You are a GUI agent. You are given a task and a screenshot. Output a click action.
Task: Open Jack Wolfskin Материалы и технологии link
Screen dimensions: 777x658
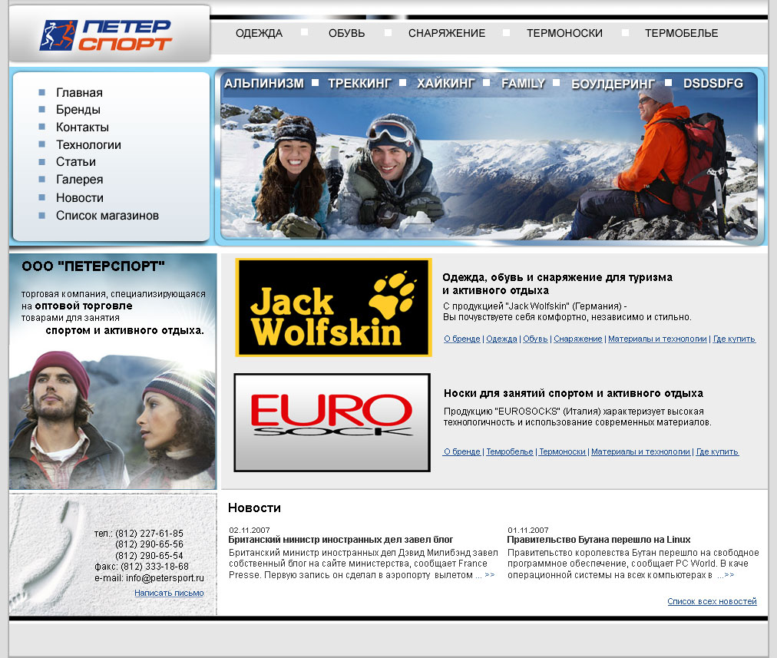tap(657, 339)
